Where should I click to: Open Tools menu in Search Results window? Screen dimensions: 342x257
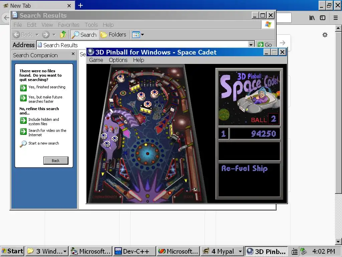pyautogui.click(x=91, y=25)
